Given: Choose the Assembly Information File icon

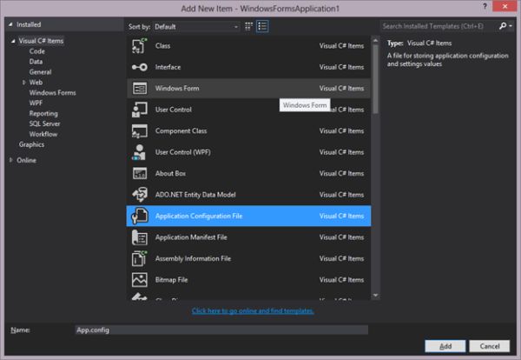Looking at the screenshot, I should pyautogui.click(x=140, y=258).
